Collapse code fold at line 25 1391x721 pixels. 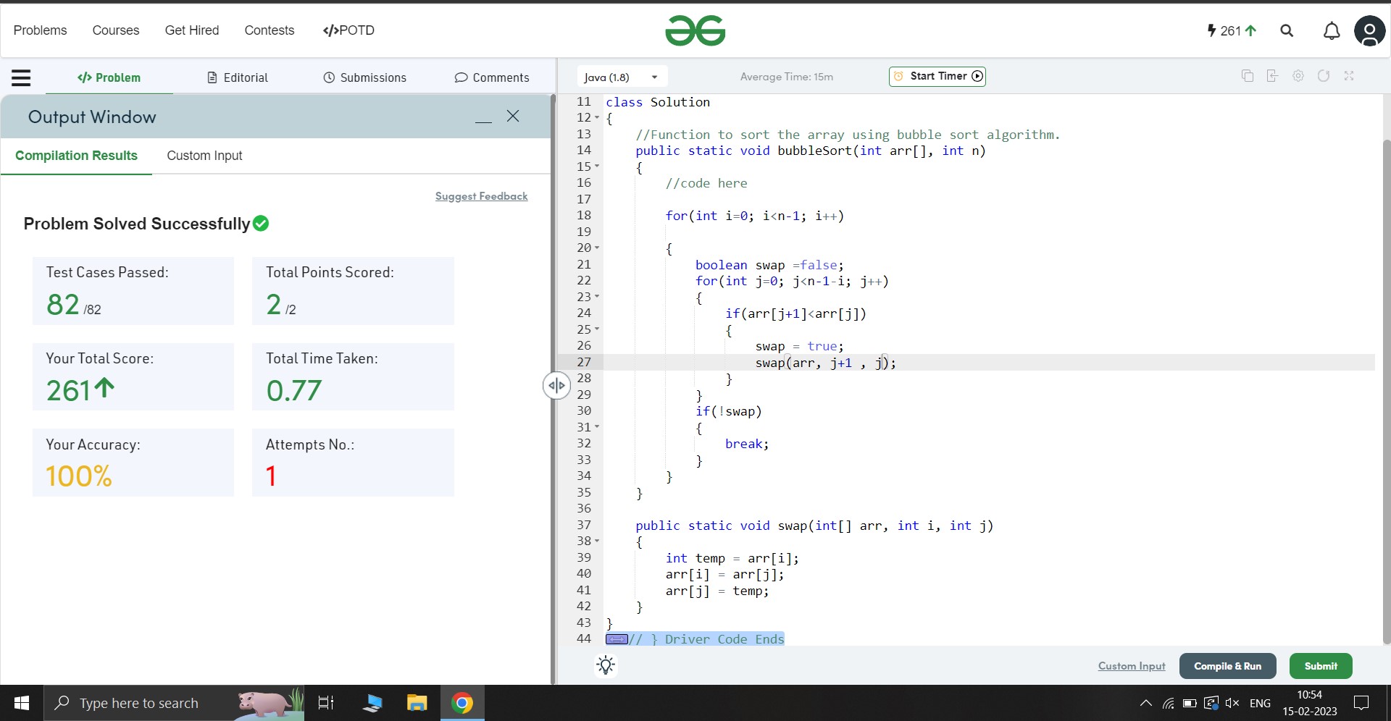[597, 329]
